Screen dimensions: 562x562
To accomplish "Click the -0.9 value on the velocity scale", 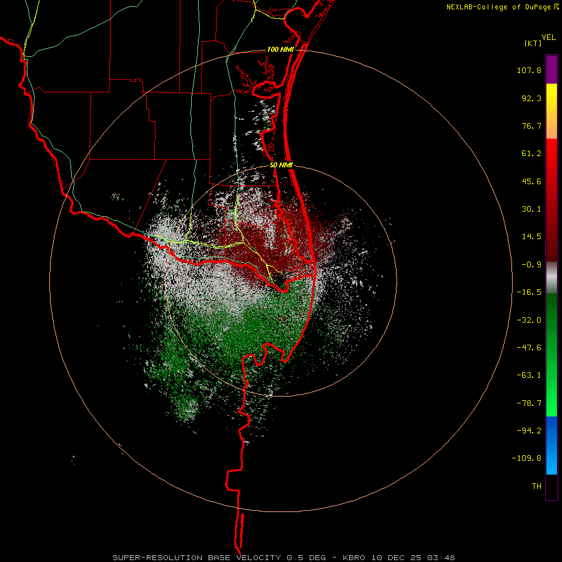I will 531,265.
